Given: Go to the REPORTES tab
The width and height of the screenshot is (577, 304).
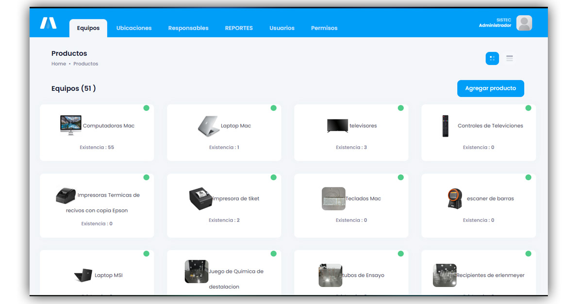Looking at the screenshot, I should tap(239, 28).
